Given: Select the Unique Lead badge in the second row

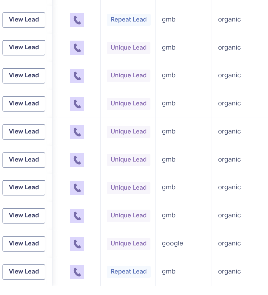Looking at the screenshot, I should pos(129,48).
